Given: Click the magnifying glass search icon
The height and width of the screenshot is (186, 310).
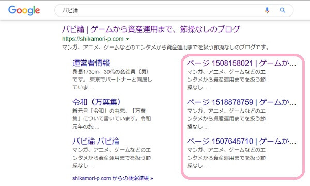Looking at the screenshot, I should coord(283,10).
